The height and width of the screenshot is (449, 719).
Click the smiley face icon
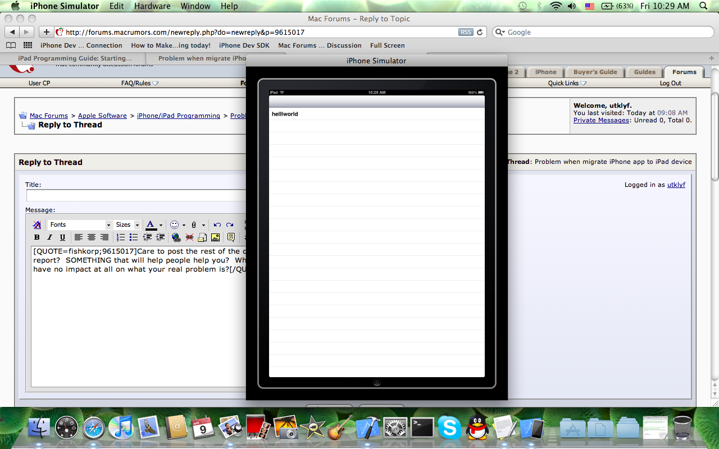click(174, 224)
